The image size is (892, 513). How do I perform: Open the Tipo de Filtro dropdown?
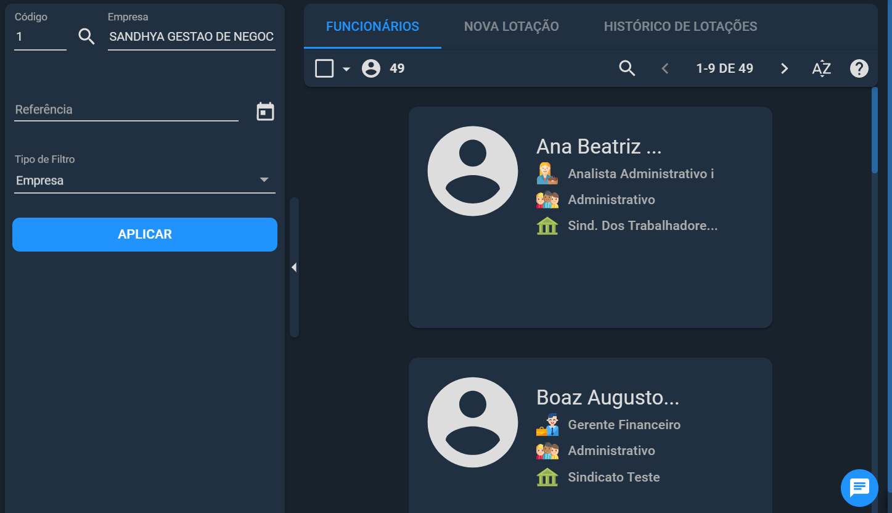point(145,181)
